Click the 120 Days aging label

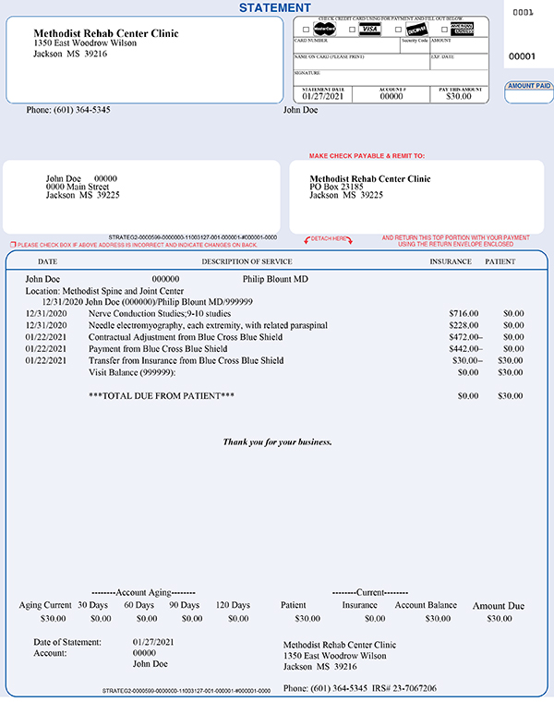click(x=233, y=605)
